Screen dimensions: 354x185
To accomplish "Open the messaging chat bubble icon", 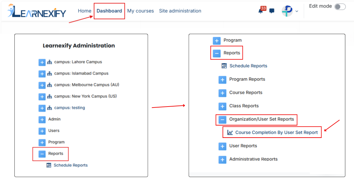I will (x=272, y=11).
